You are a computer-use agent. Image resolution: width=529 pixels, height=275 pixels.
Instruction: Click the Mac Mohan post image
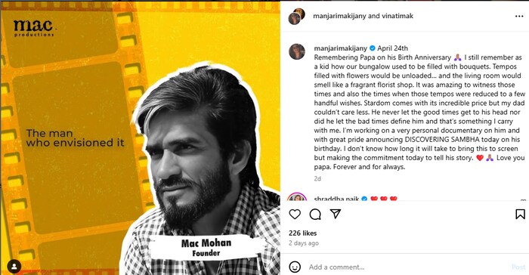tap(140, 137)
